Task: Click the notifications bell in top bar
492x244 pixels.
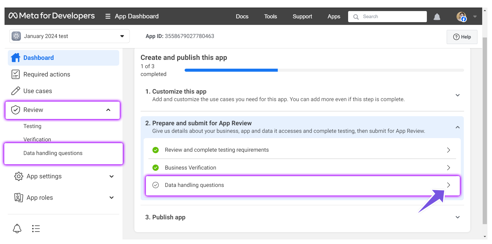Action: pos(437,17)
